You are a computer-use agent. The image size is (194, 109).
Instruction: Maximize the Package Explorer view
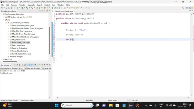(x=49, y=11)
